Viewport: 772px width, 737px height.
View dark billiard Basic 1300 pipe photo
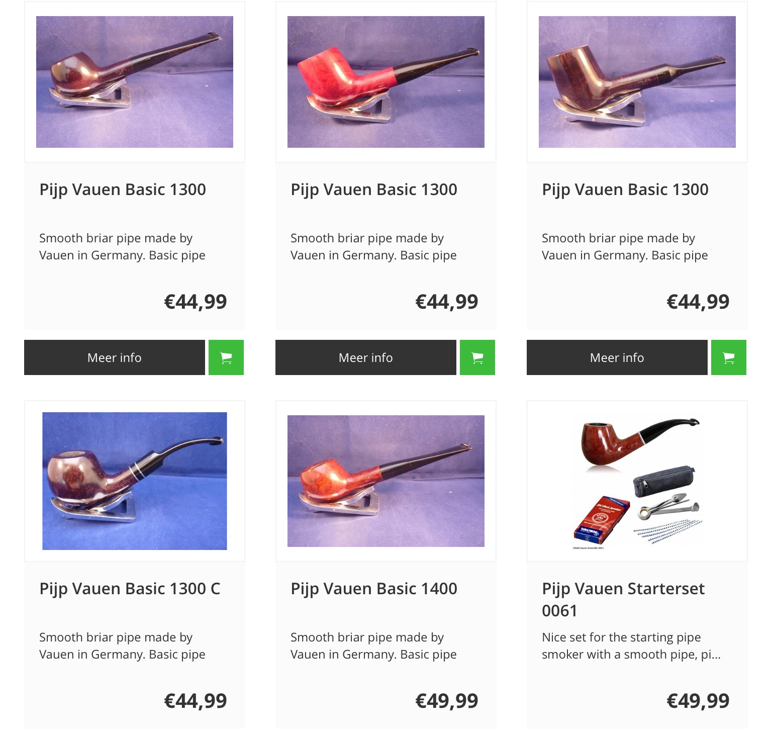[637, 82]
